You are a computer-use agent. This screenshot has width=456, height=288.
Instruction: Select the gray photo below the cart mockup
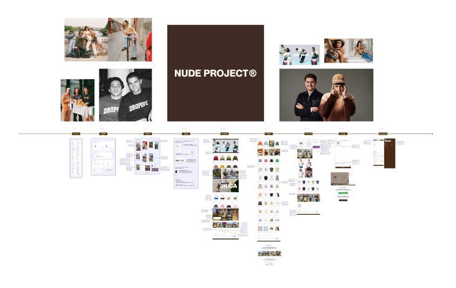tap(339, 179)
